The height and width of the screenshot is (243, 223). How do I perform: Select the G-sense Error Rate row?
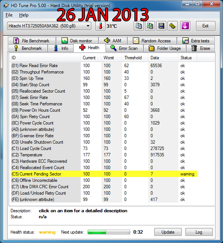pos(104,136)
